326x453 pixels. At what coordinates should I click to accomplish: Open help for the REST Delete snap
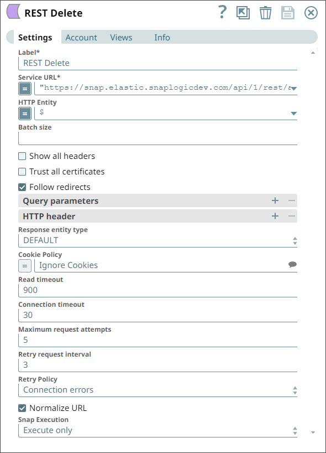tap(222, 12)
